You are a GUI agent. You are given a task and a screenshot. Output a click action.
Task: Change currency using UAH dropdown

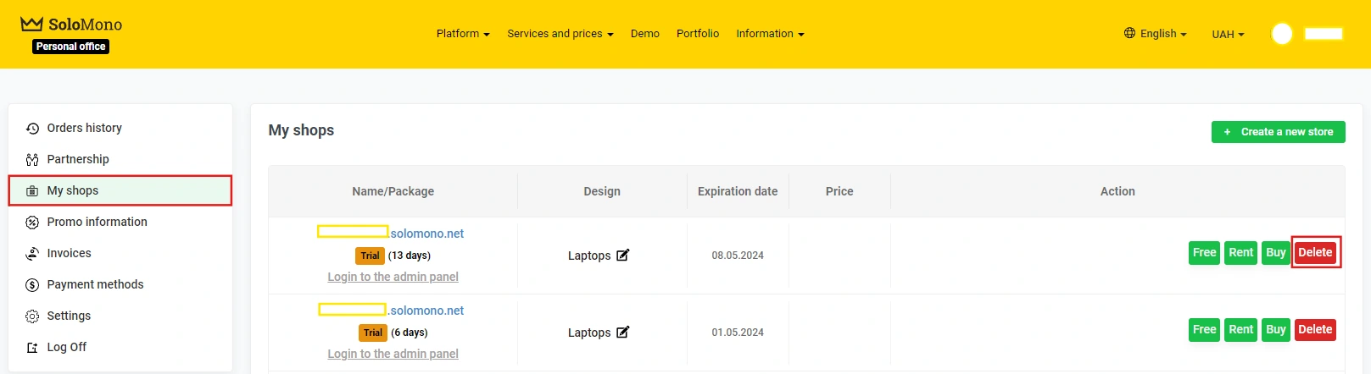pyautogui.click(x=1228, y=35)
